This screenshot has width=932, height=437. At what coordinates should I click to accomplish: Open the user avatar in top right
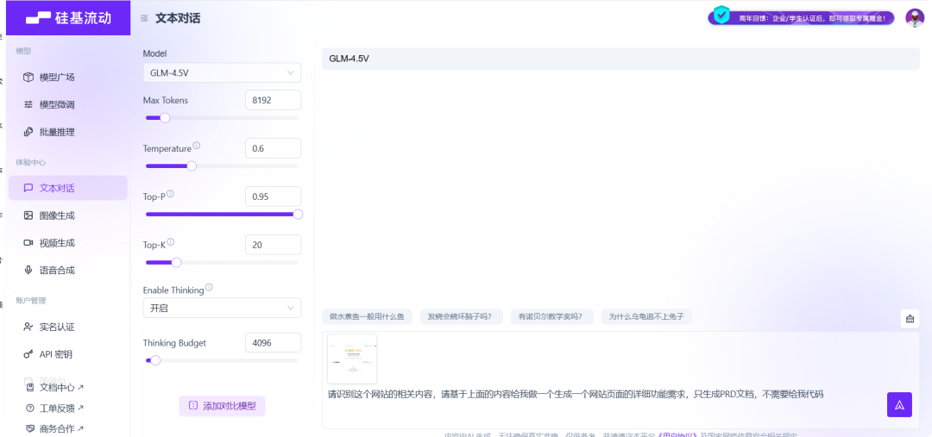(915, 17)
